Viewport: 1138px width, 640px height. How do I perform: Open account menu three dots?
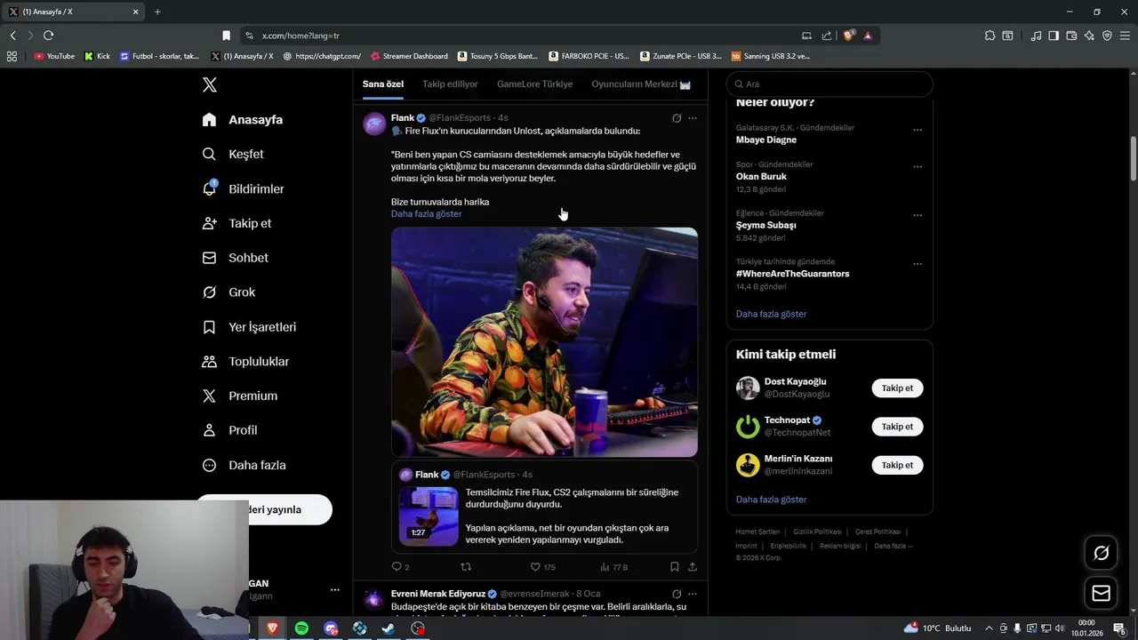[335, 590]
